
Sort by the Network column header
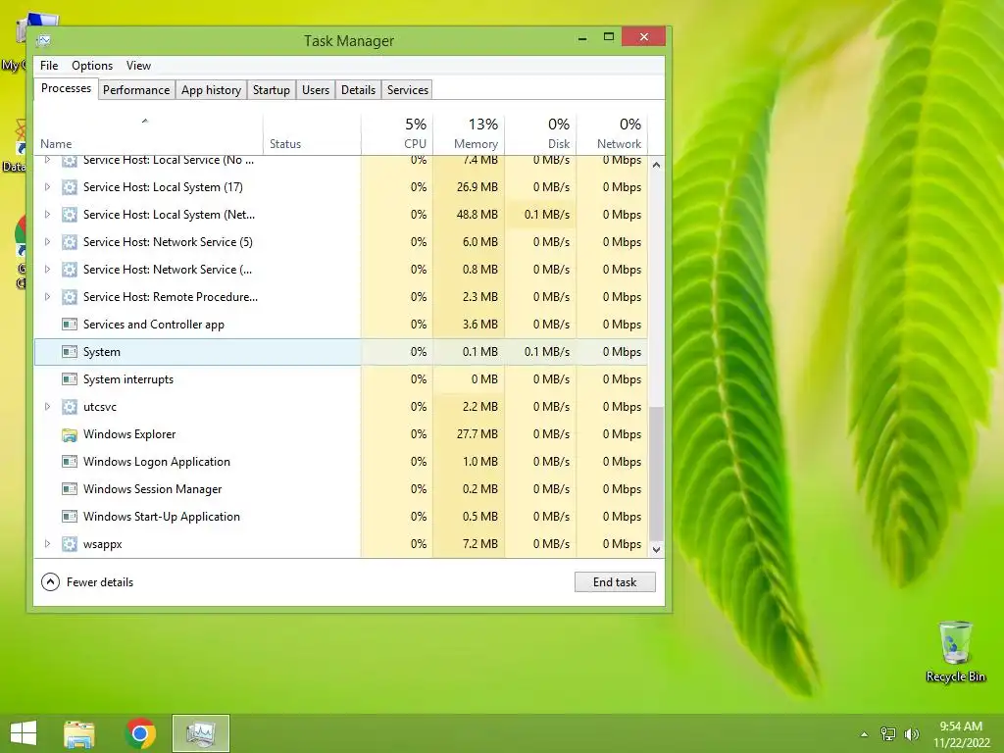(x=612, y=134)
